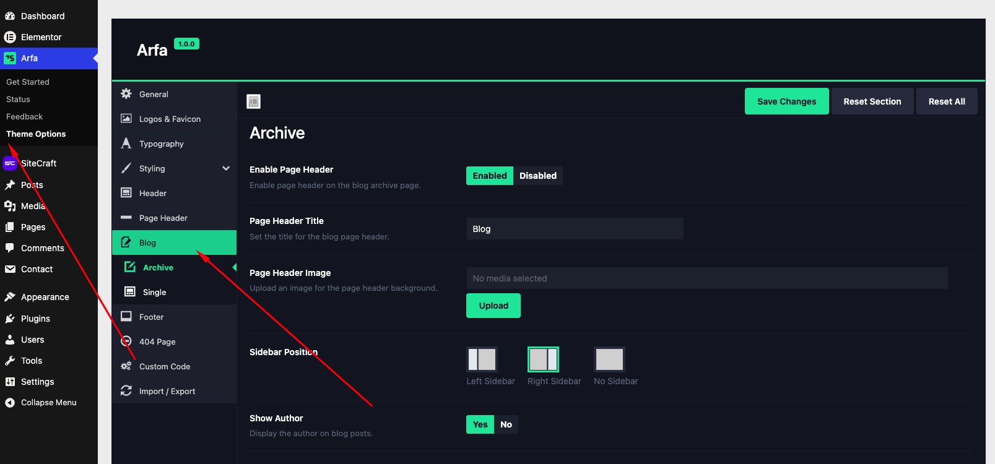Open the Typography options section
The width and height of the screenshot is (995, 464).
pos(175,144)
